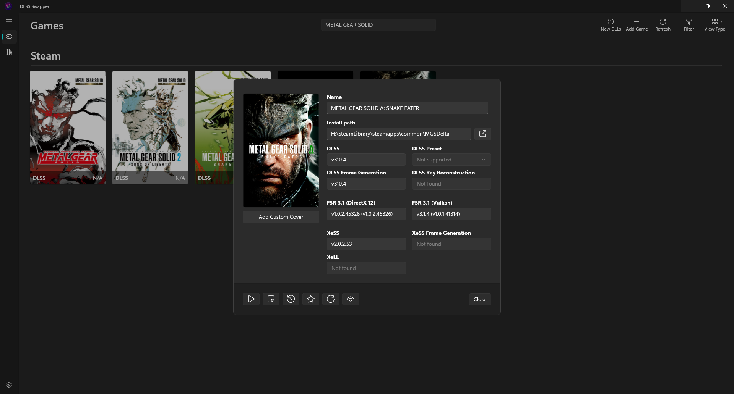Open the install path folder icon

(x=482, y=134)
